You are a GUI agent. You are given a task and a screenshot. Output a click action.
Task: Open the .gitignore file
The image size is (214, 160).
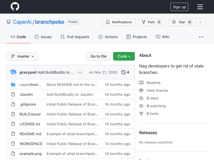click(28, 104)
